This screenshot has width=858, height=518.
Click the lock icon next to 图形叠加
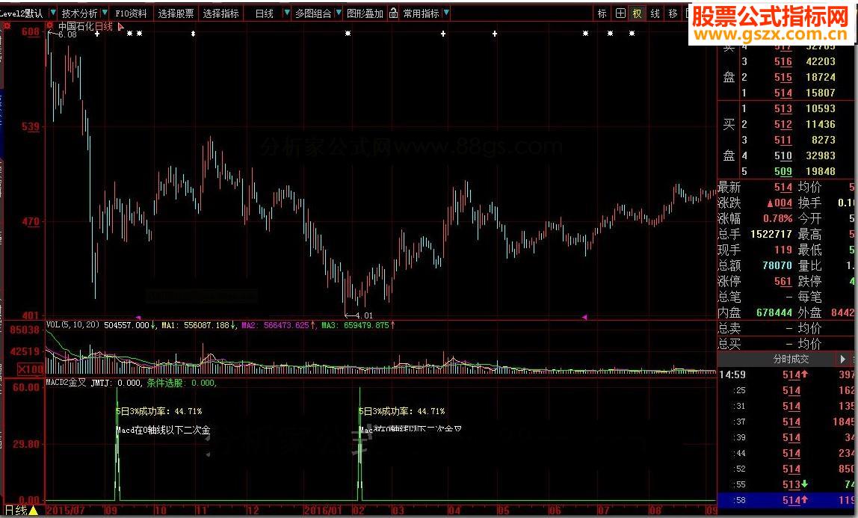pos(395,13)
